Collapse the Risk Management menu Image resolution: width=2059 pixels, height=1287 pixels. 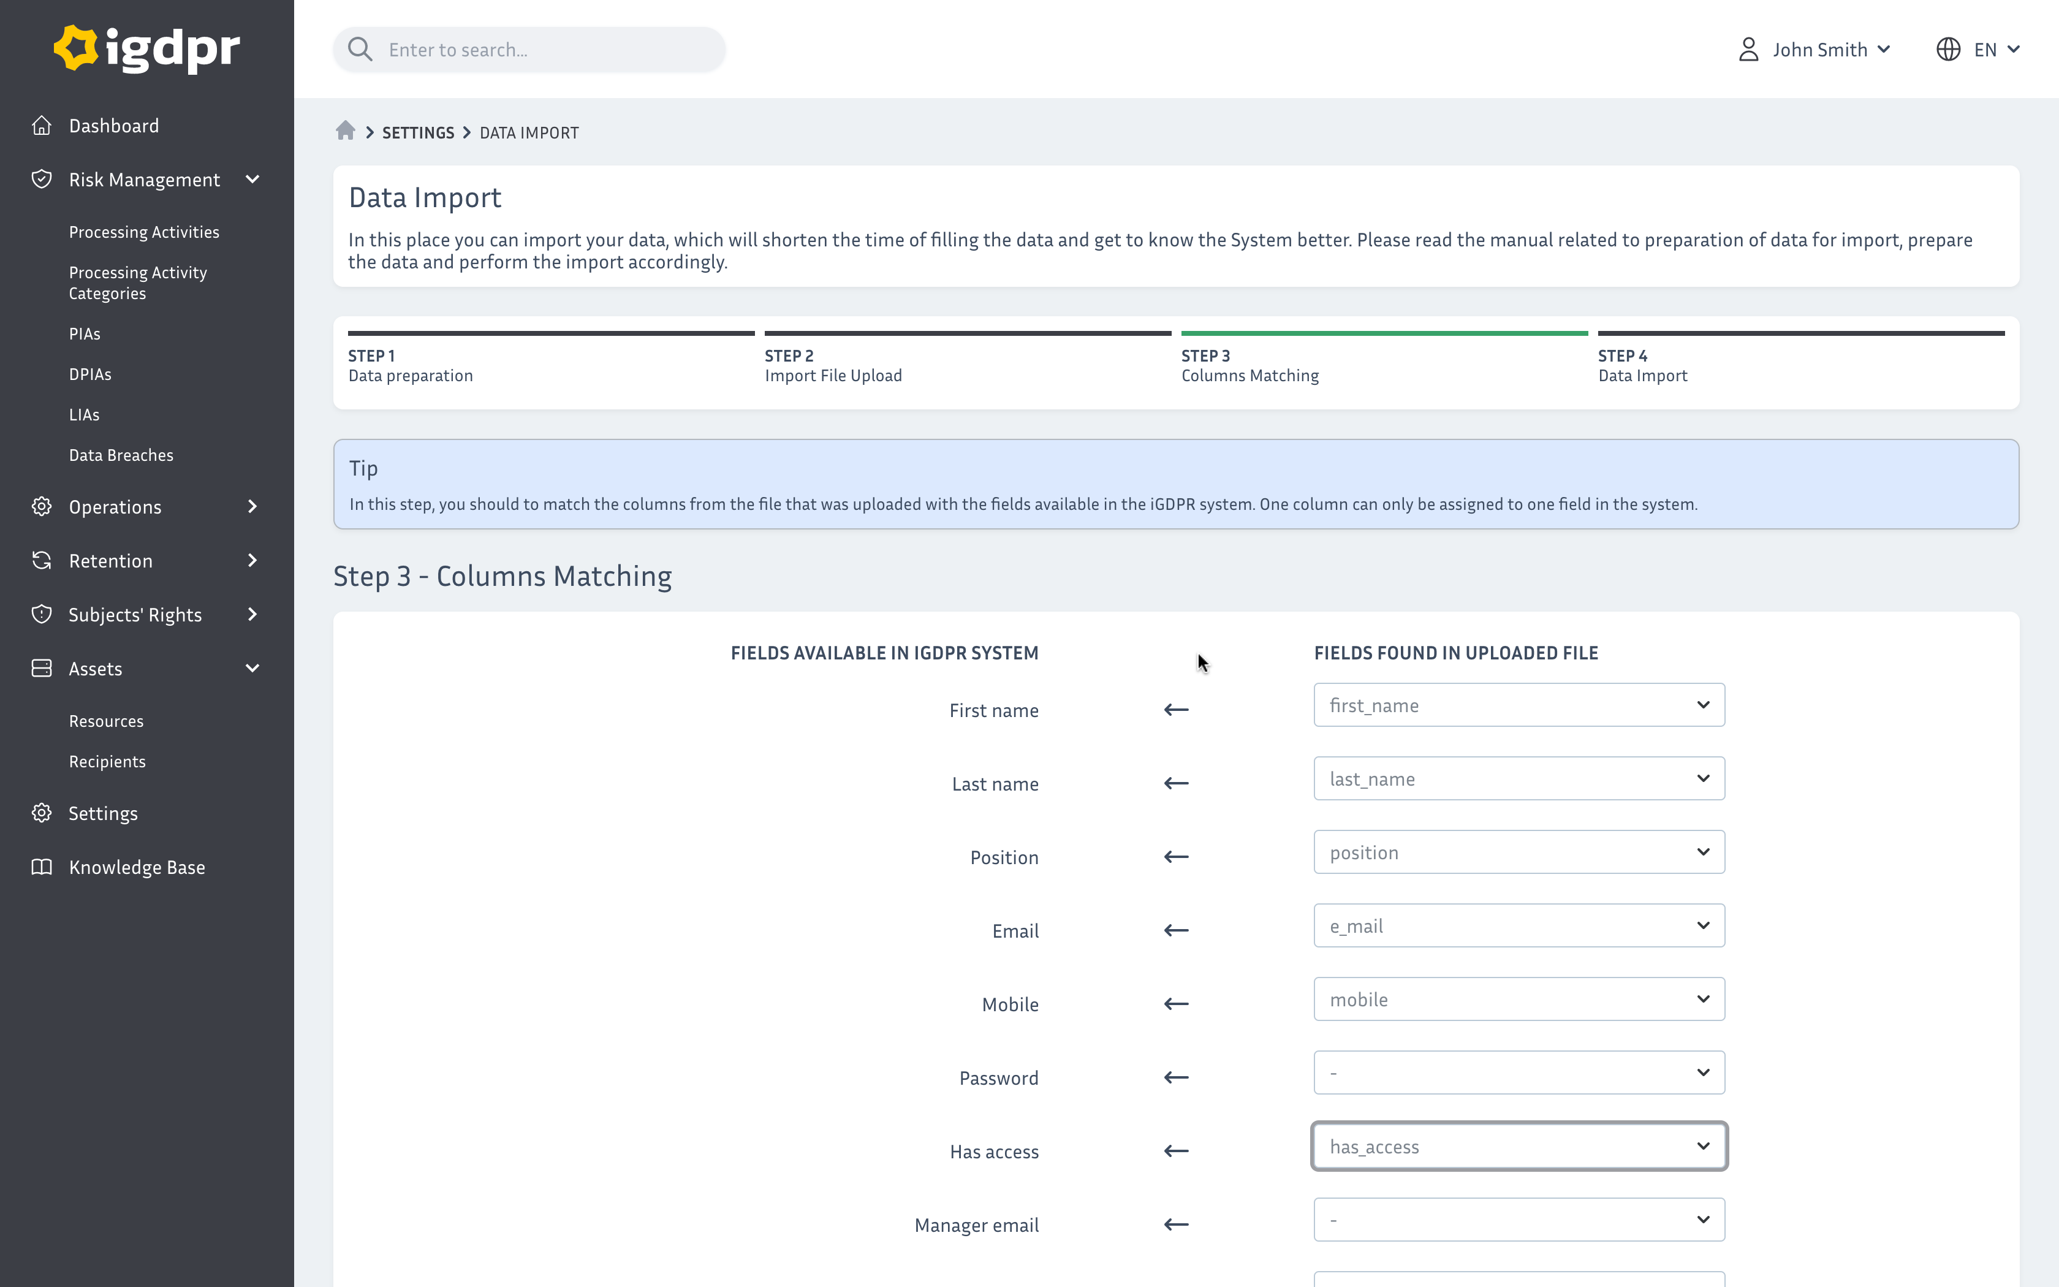(252, 180)
